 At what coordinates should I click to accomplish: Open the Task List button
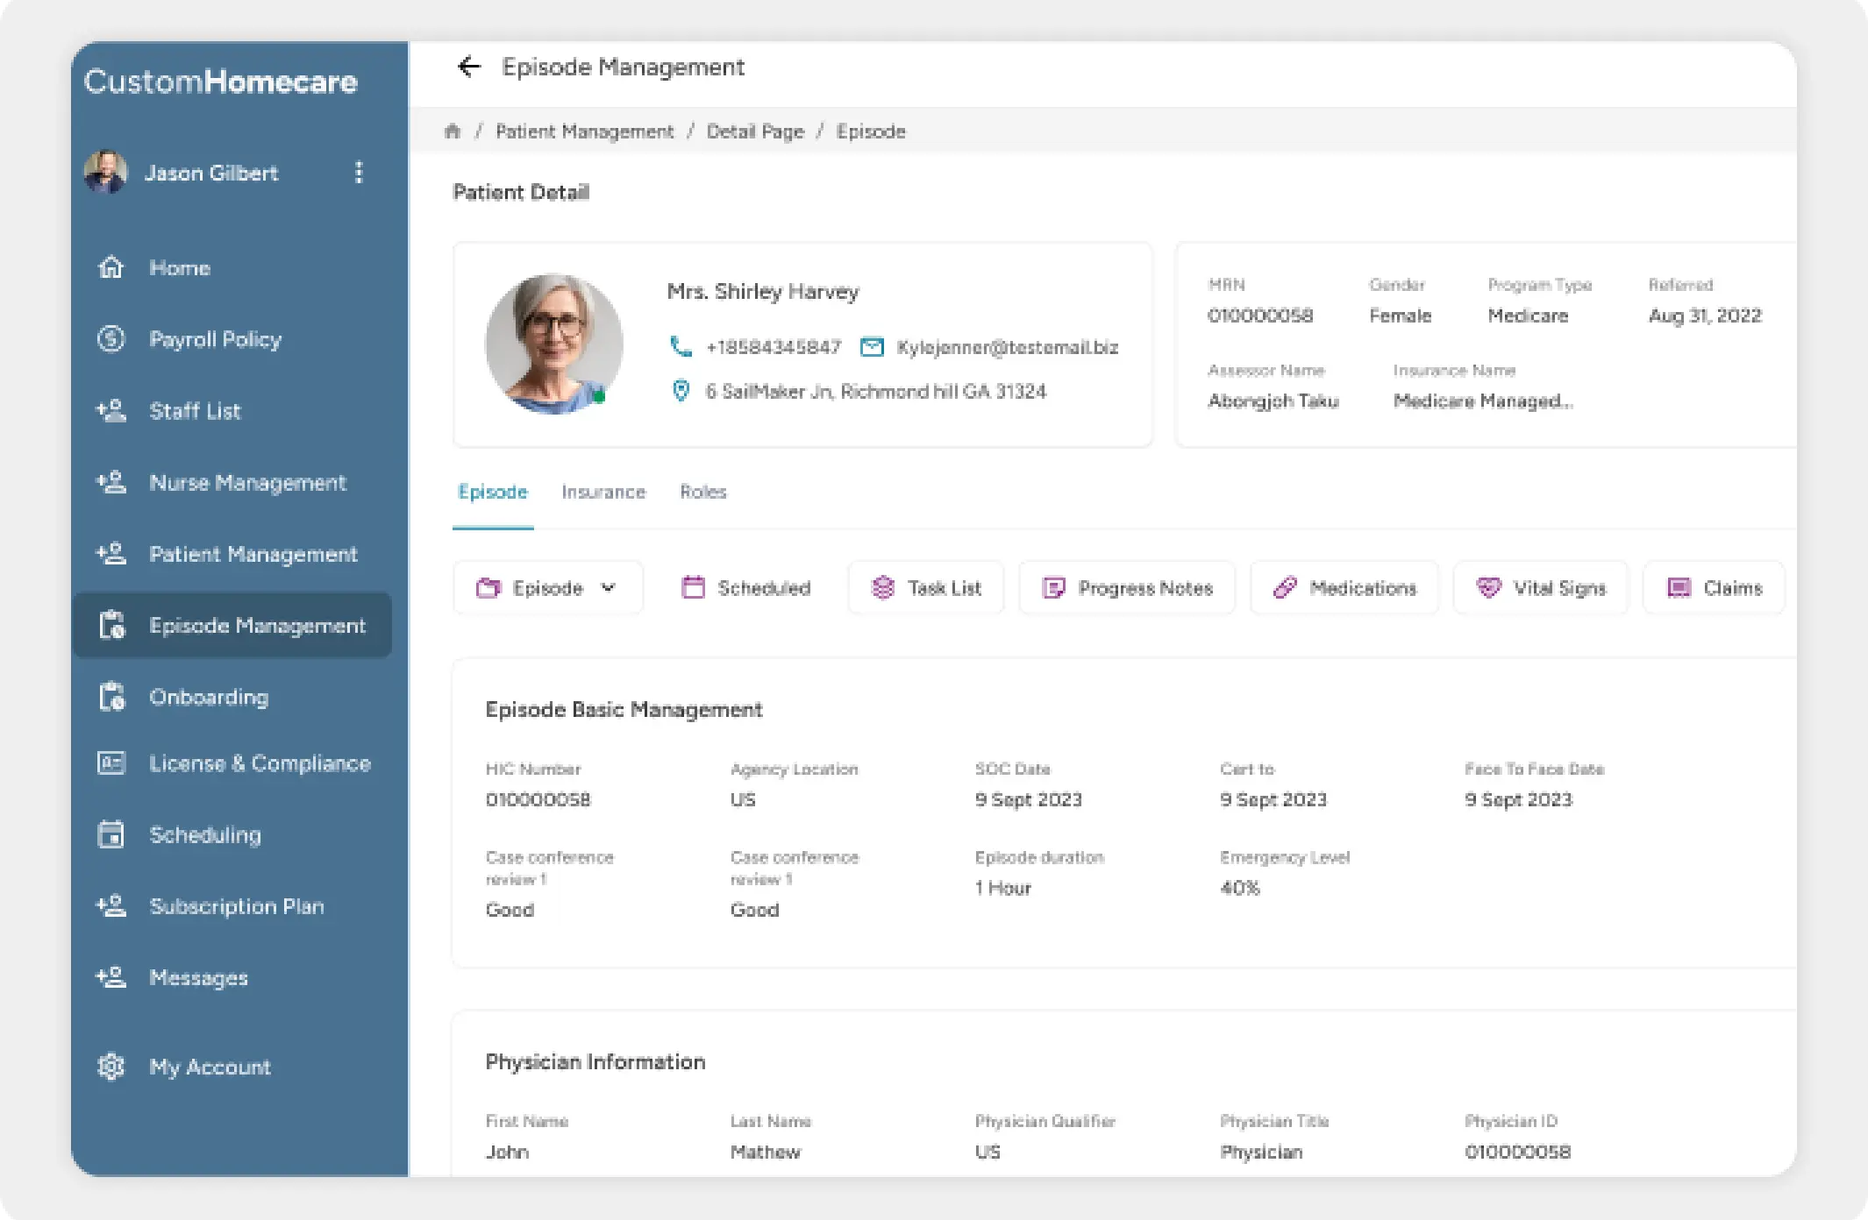coord(926,587)
